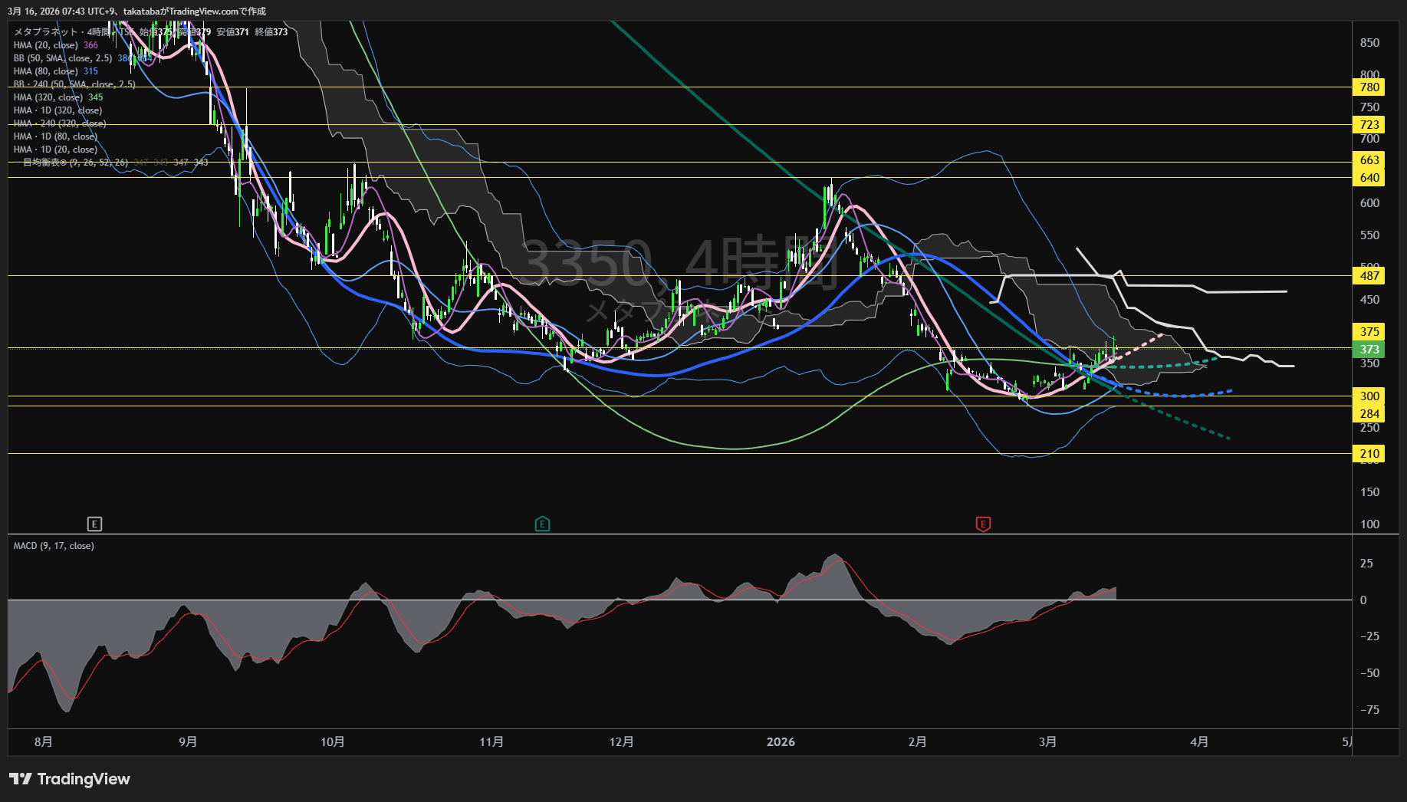Click the green 373 current price label
Viewport: 1407px width, 802px height.
1369,350
